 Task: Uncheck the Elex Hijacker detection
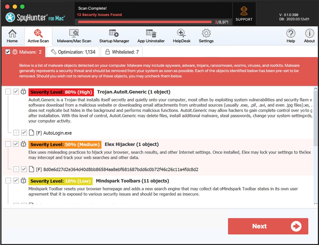16,144
